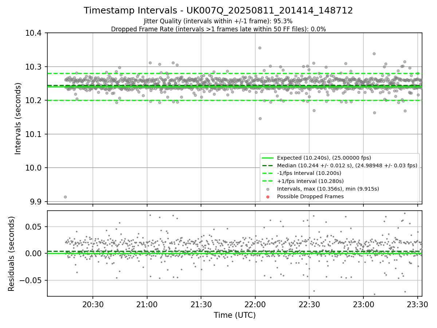Click the 23:00 time tick label
The image size is (437, 328).
(363, 304)
